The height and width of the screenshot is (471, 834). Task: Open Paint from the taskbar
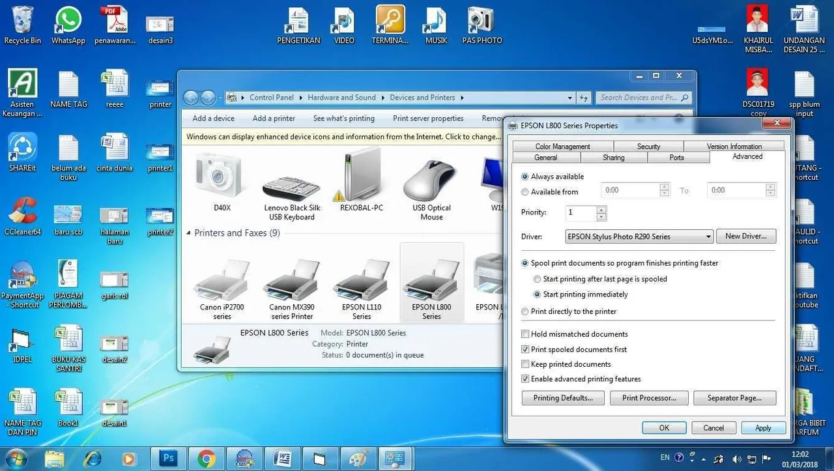coord(358,459)
